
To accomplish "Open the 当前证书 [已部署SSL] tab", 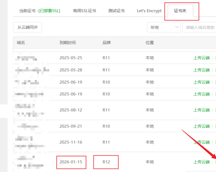I will 40,11.
